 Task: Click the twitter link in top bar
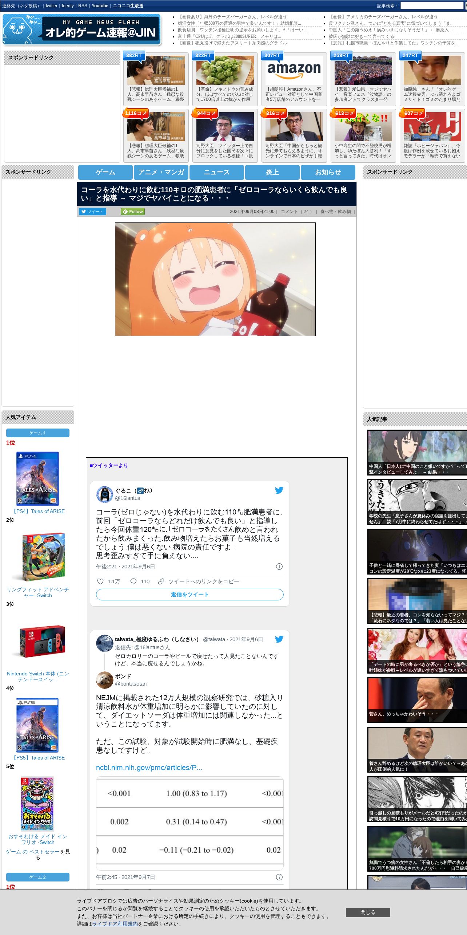[52, 6]
